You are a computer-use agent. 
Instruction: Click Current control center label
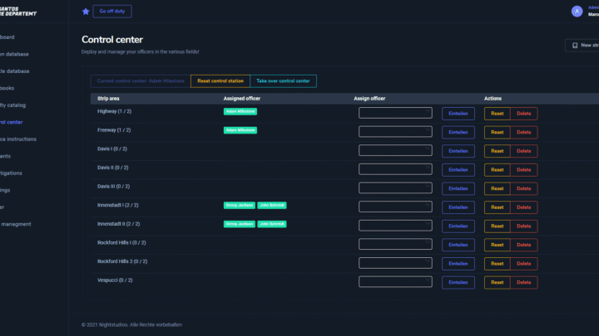pos(141,81)
